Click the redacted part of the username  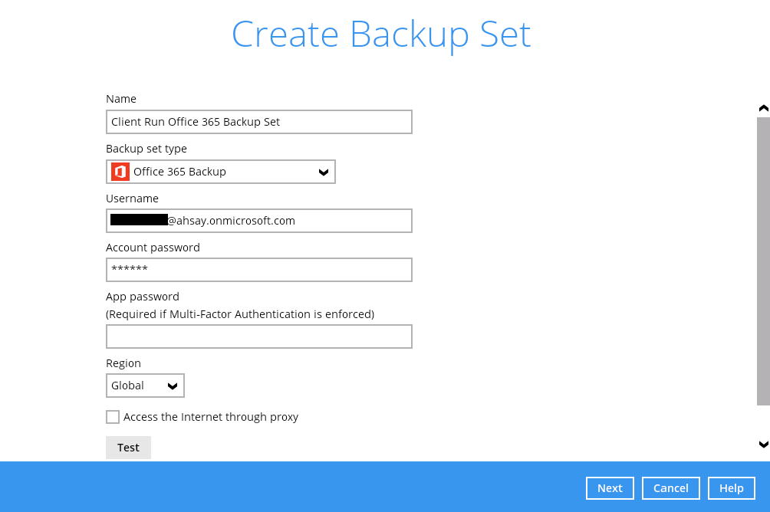click(139, 220)
